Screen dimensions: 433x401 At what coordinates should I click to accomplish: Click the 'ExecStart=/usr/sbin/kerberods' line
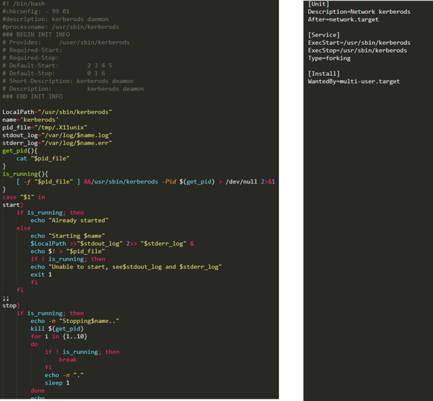(x=359, y=43)
